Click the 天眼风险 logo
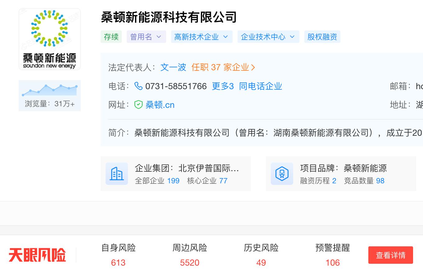Image resolution: width=423 pixels, height=274 pixels. click(37, 255)
